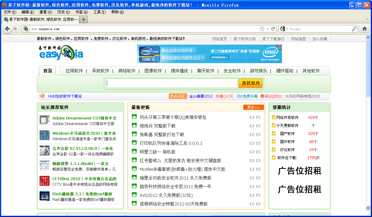Click the 更多>> button in 最新更新
The image size is (372, 217).
pyautogui.click(x=253, y=107)
